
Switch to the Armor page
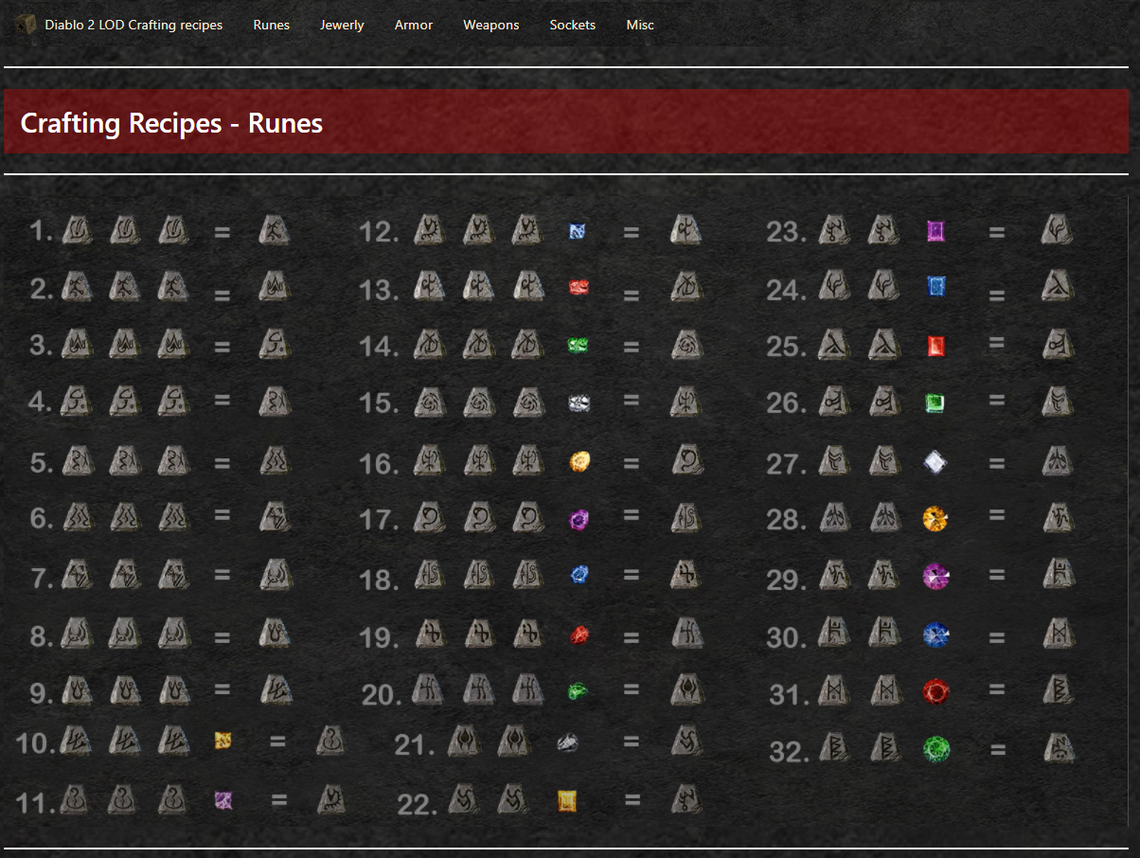414,25
